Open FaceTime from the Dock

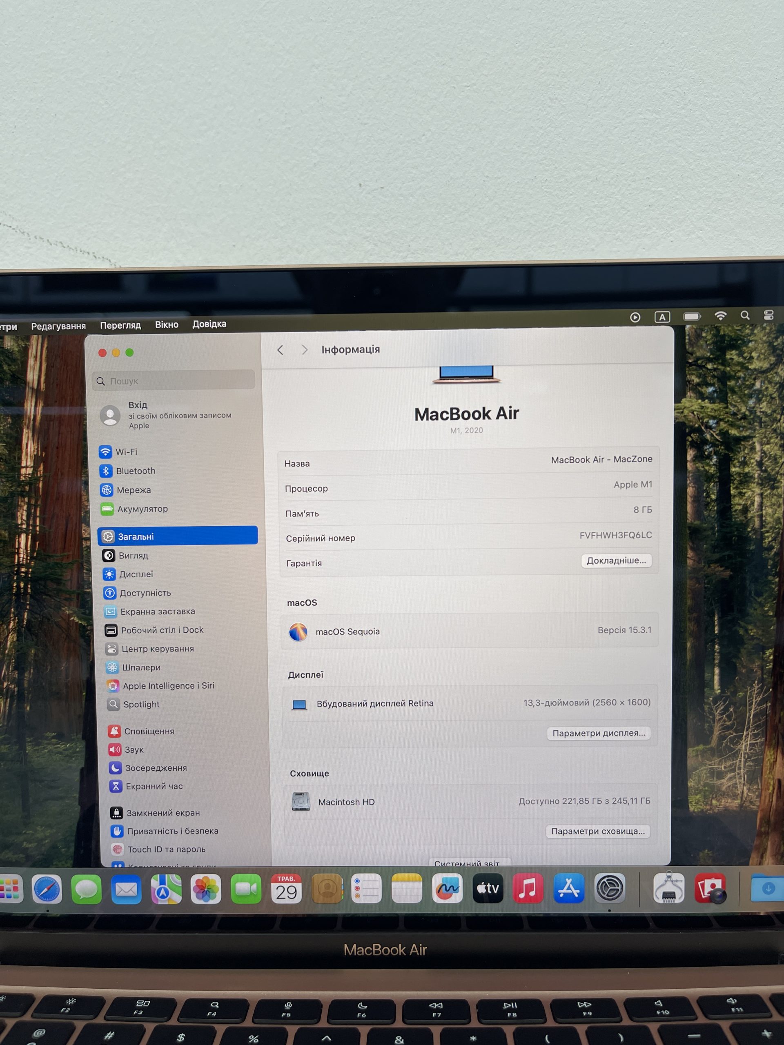click(x=246, y=889)
